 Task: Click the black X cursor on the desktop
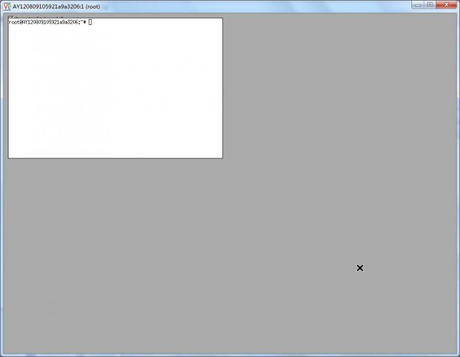pos(359,268)
